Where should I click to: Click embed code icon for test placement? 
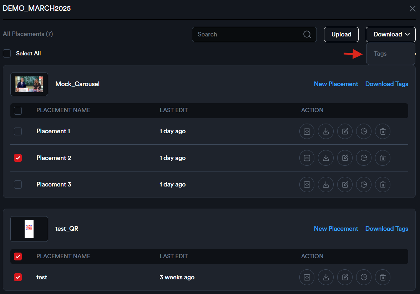(307, 277)
